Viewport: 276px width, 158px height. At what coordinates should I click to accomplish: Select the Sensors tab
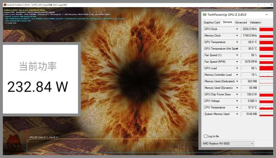(x=227, y=22)
